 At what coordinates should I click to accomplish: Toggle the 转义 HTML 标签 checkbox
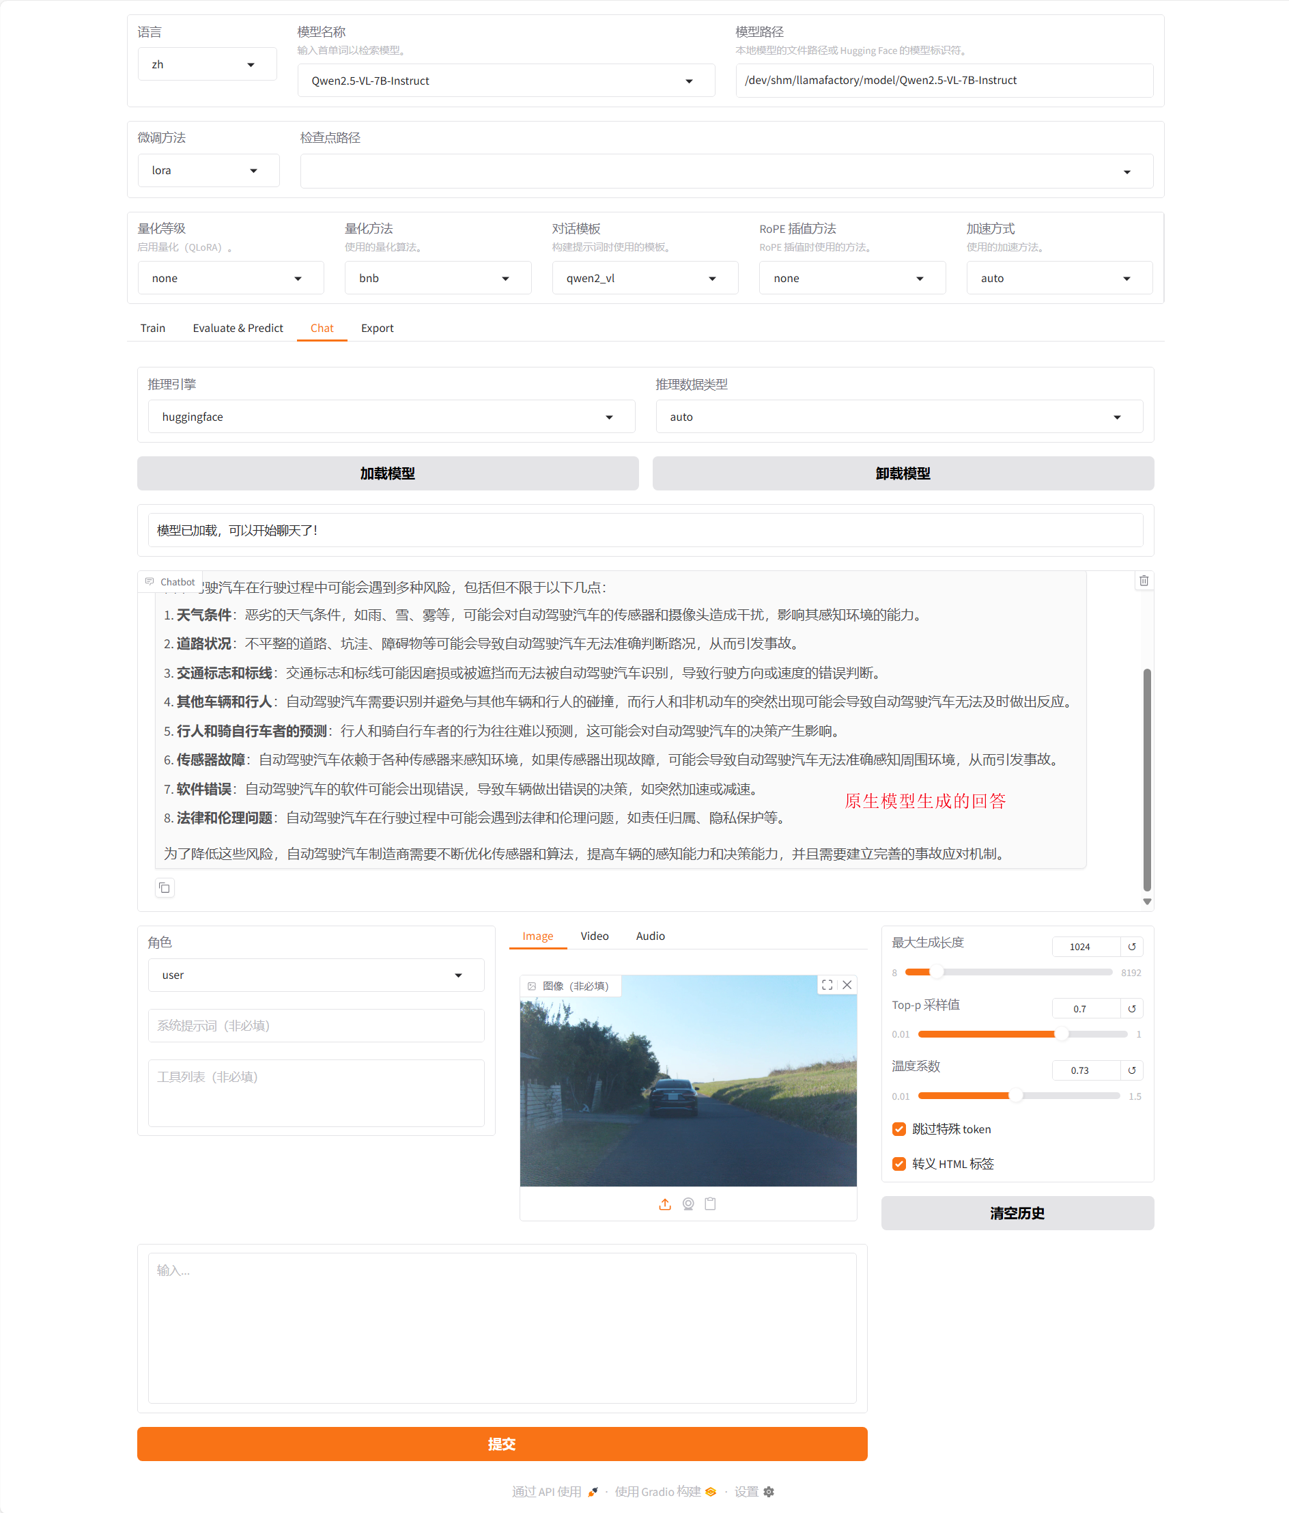899,1164
